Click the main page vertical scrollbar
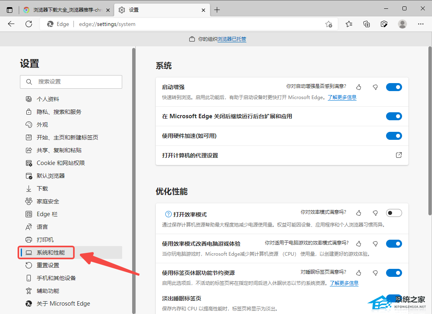The image size is (432, 314). coord(430,131)
